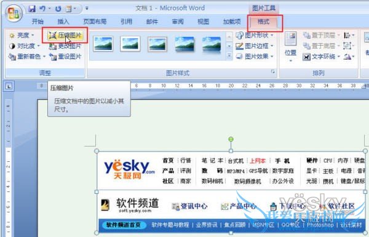369x237 pixels.
Task: Click 资讯中心 text in the image
Action: [194, 206]
